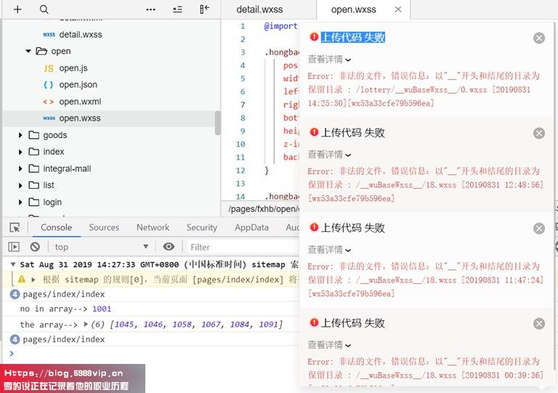Click the plus icon to add new file
This screenshot has width=558, height=393.
pyautogui.click(x=18, y=9)
